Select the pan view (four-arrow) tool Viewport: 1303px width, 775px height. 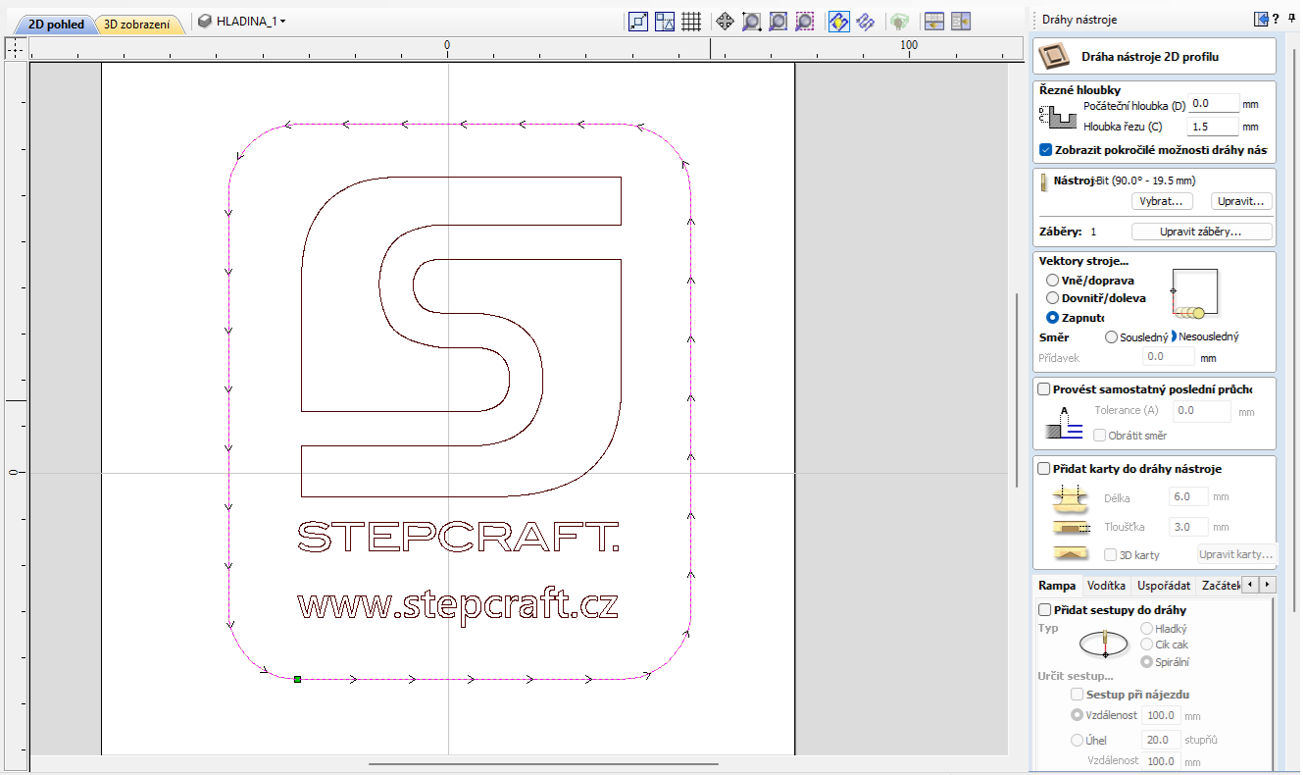(x=726, y=21)
